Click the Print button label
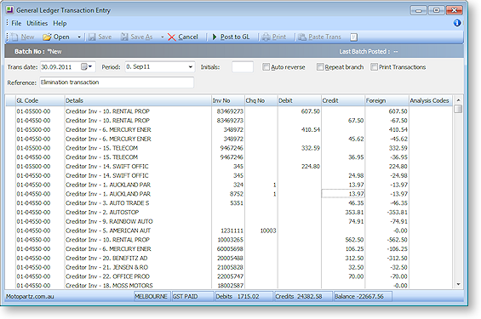 click(x=279, y=37)
